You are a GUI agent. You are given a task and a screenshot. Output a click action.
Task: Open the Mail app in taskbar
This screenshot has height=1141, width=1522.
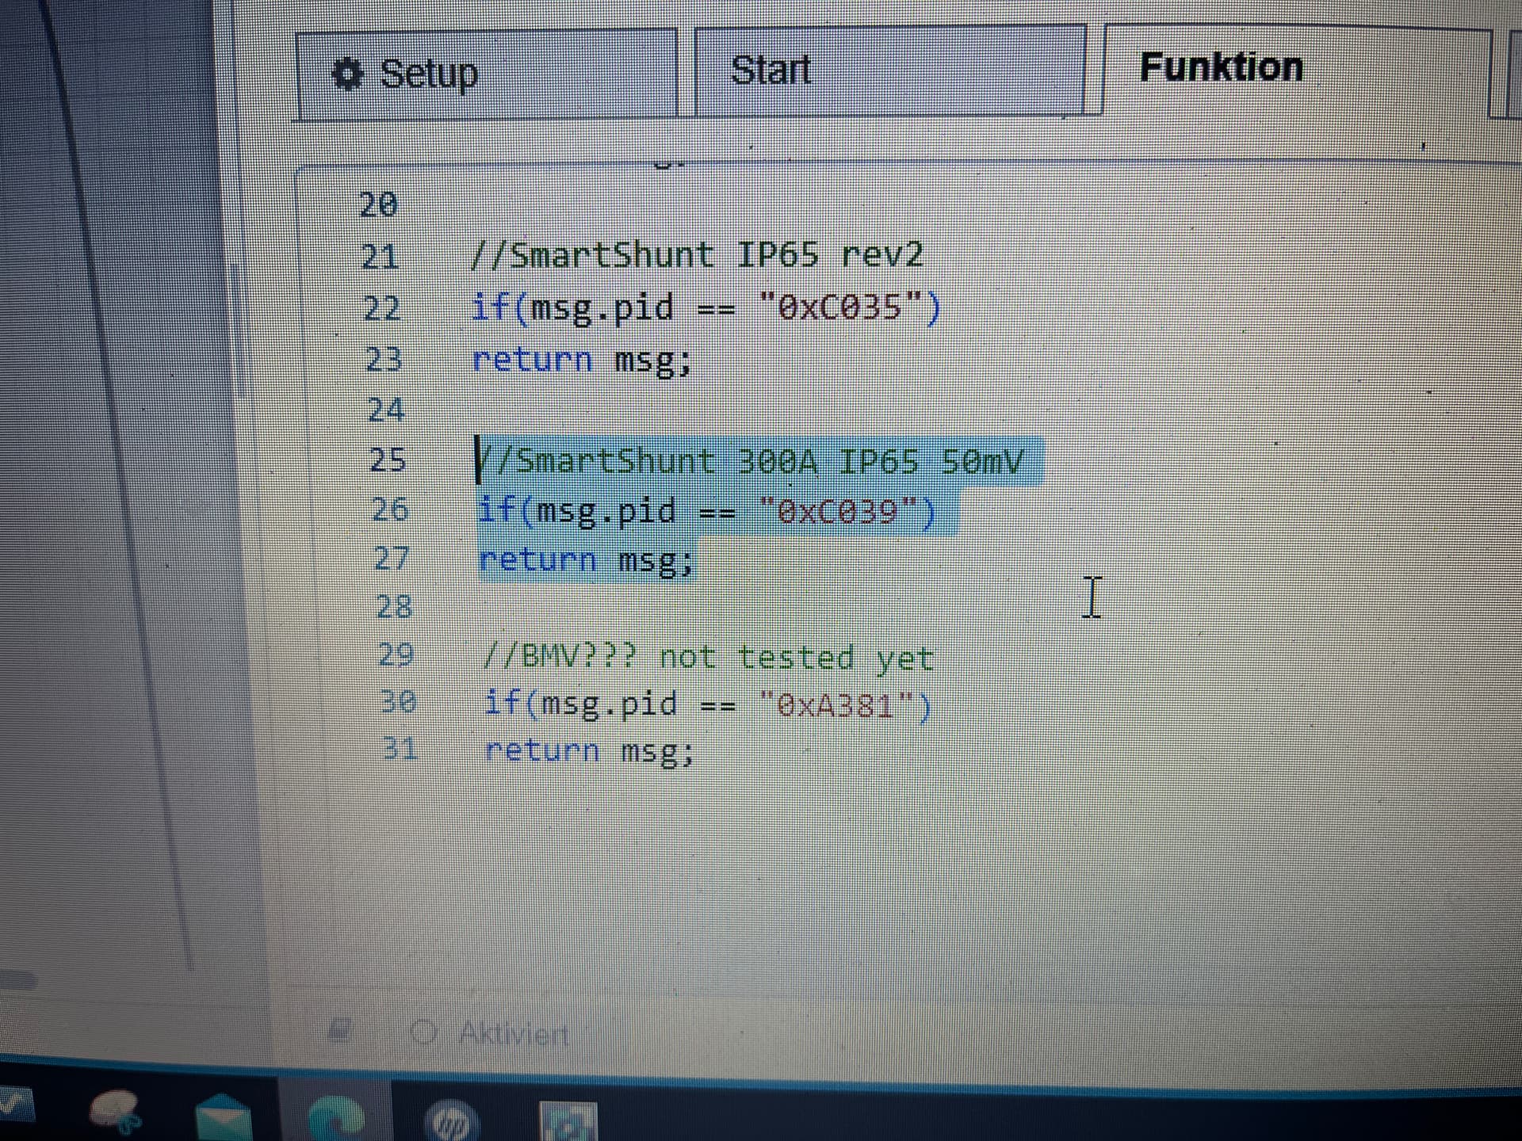(x=224, y=1117)
